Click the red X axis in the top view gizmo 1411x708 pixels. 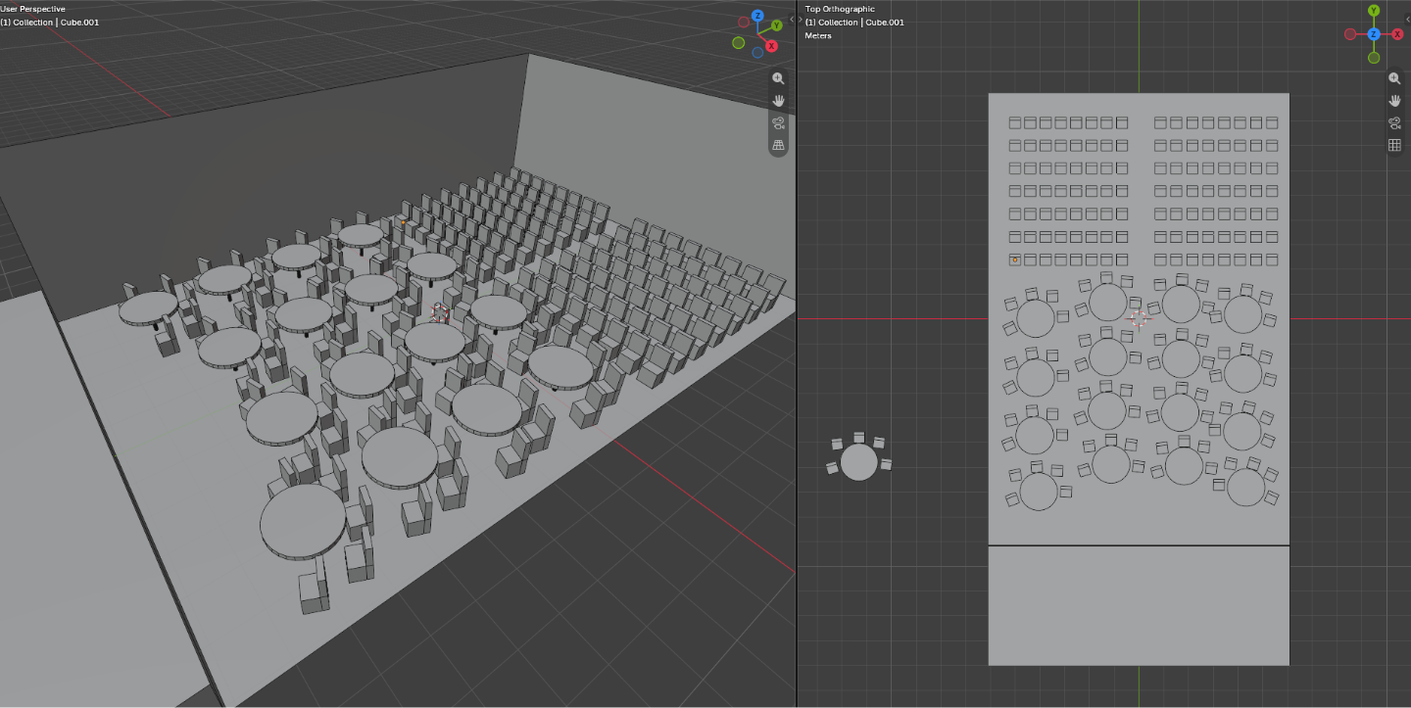tap(1397, 34)
